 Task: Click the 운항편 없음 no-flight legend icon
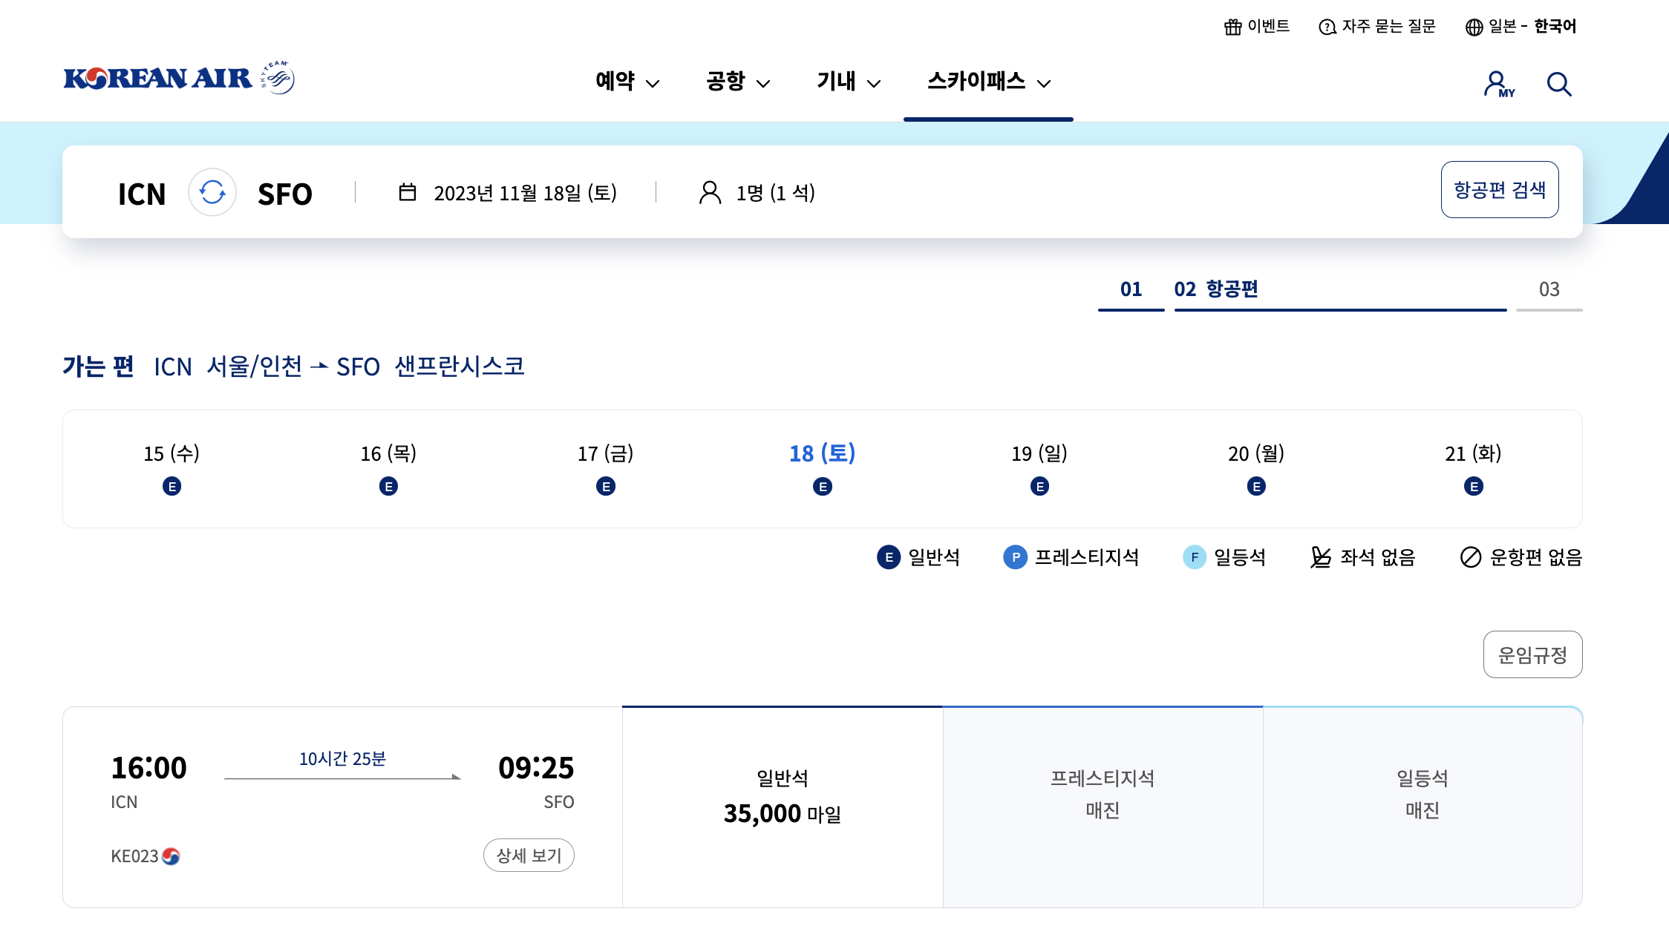1471,557
